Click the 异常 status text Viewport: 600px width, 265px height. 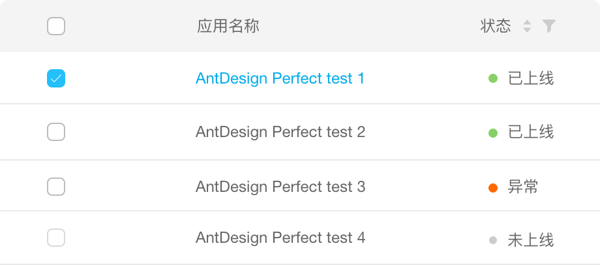[523, 187]
